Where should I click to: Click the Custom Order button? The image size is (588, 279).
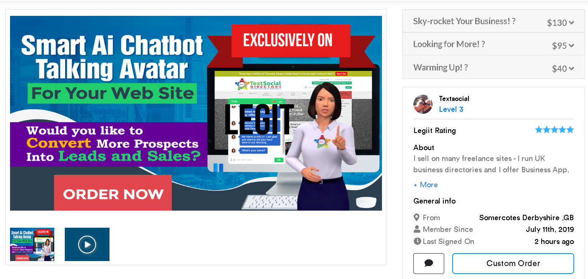(513, 264)
